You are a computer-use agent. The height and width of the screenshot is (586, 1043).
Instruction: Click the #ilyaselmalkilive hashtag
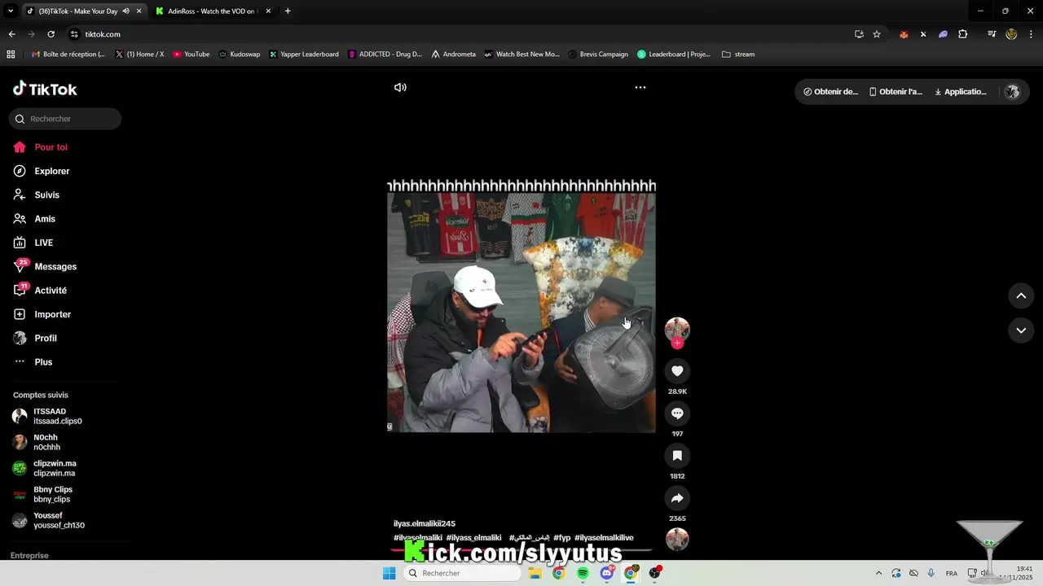point(604,538)
